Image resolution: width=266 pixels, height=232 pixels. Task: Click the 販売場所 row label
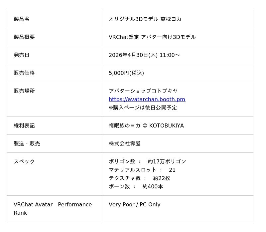[24, 91]
